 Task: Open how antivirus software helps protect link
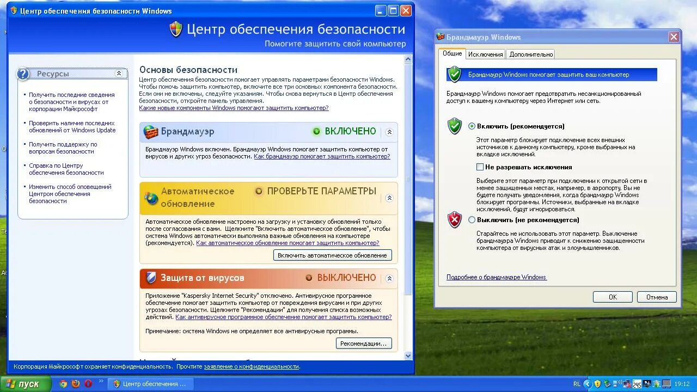click(283, 317)
